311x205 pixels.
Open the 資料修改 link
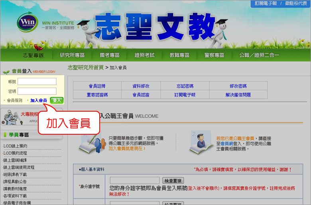point(141,86)
